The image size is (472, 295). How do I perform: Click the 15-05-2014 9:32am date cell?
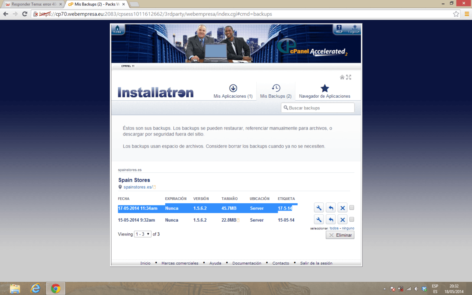pos(136,220)
